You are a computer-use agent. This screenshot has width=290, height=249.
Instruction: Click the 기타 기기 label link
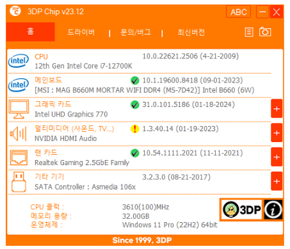tap(49, 177)
